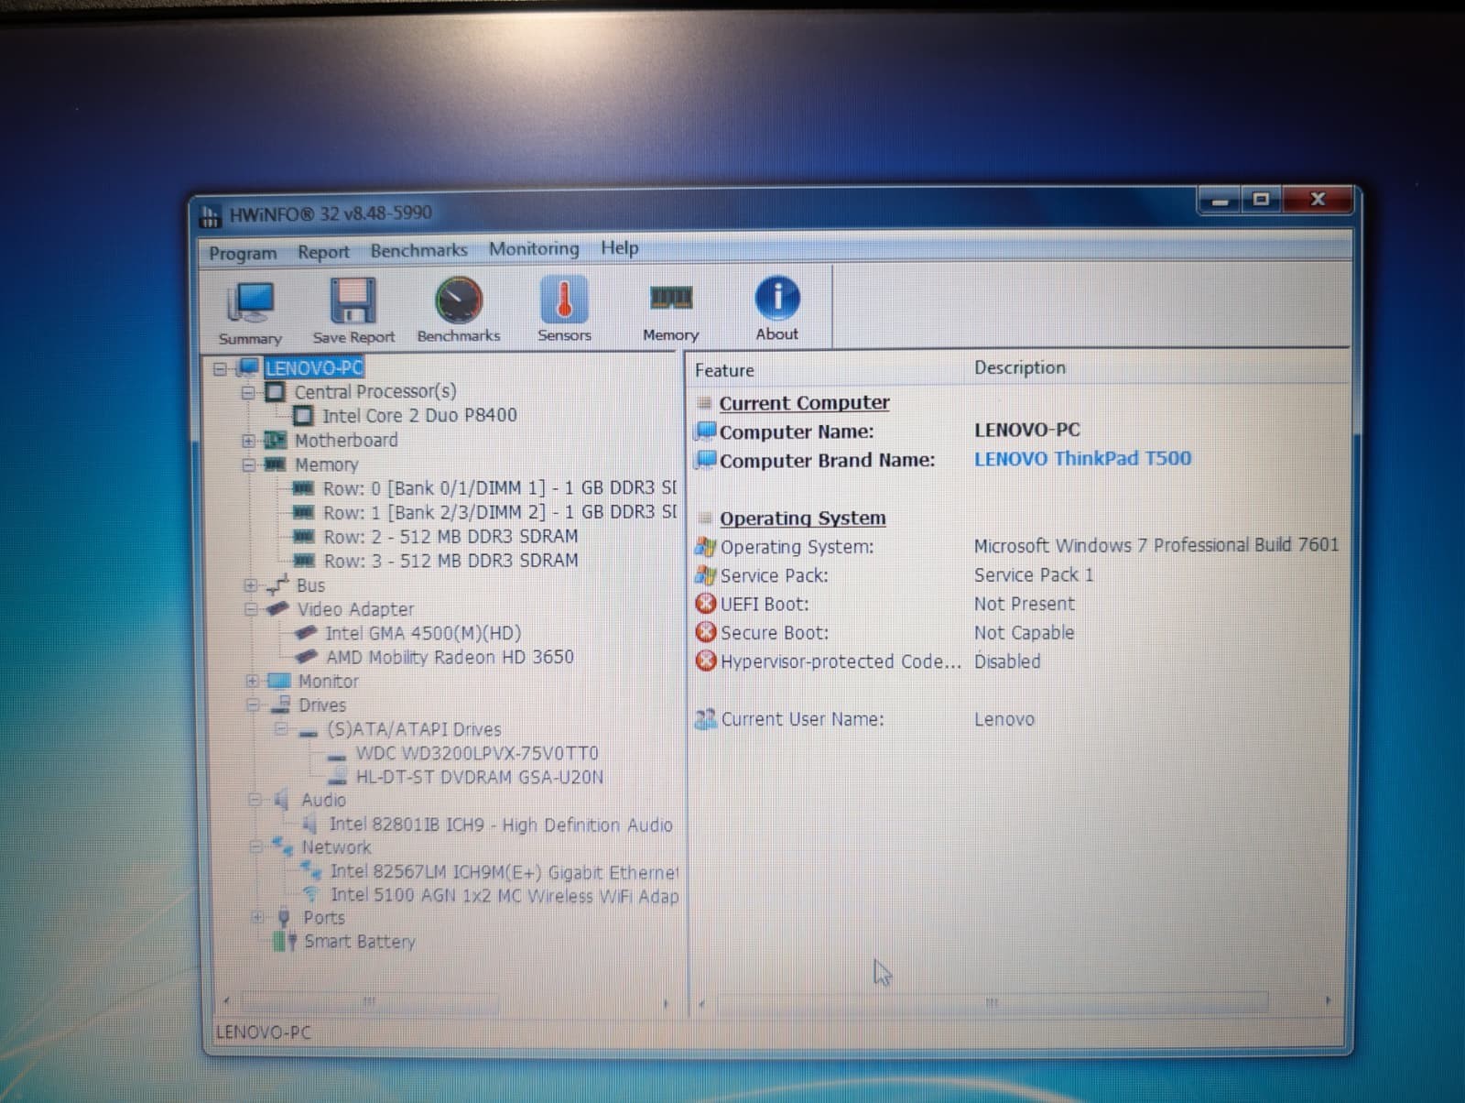Screen dimensions: 1465x1103
Task: Expand the Motherboard node
Action: pos(248,441)
